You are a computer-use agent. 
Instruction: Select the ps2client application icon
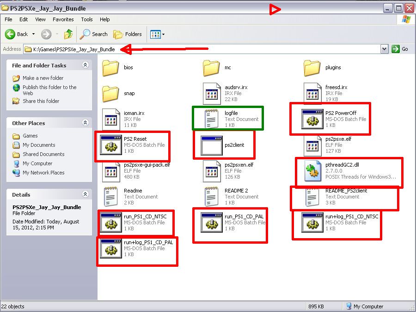[211, 145]
